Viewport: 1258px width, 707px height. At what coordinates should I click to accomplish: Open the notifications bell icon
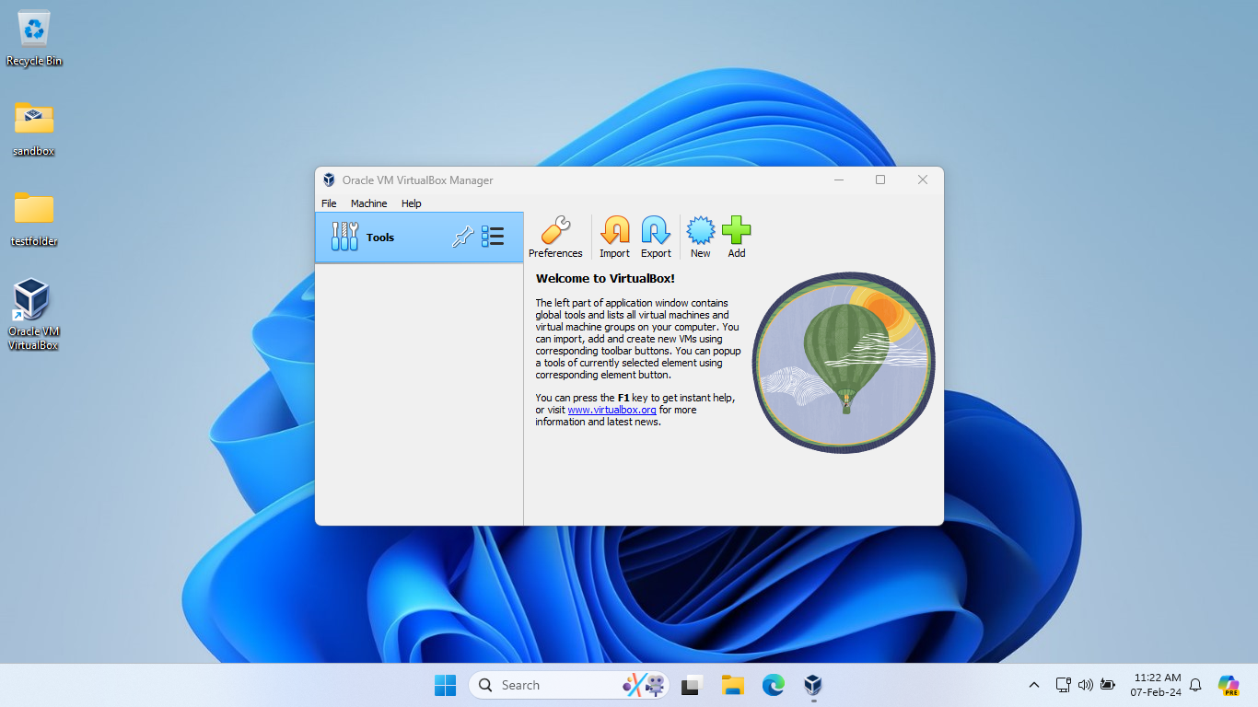1195,685
